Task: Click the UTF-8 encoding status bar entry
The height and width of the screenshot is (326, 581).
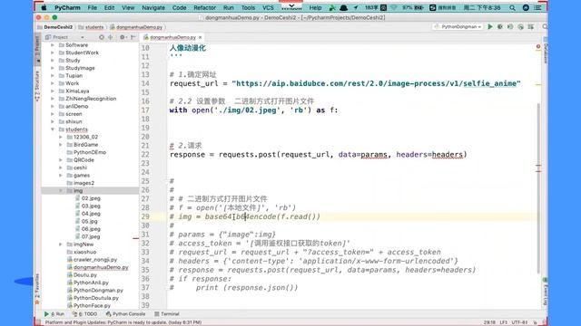Action: (519, 322)
